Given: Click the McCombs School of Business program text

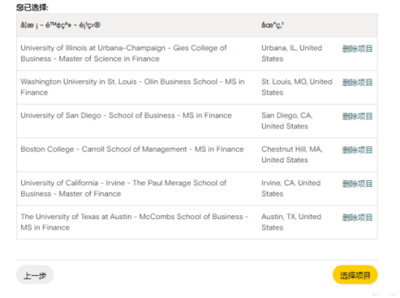Looking at the screenshot, I should (135, 222).
